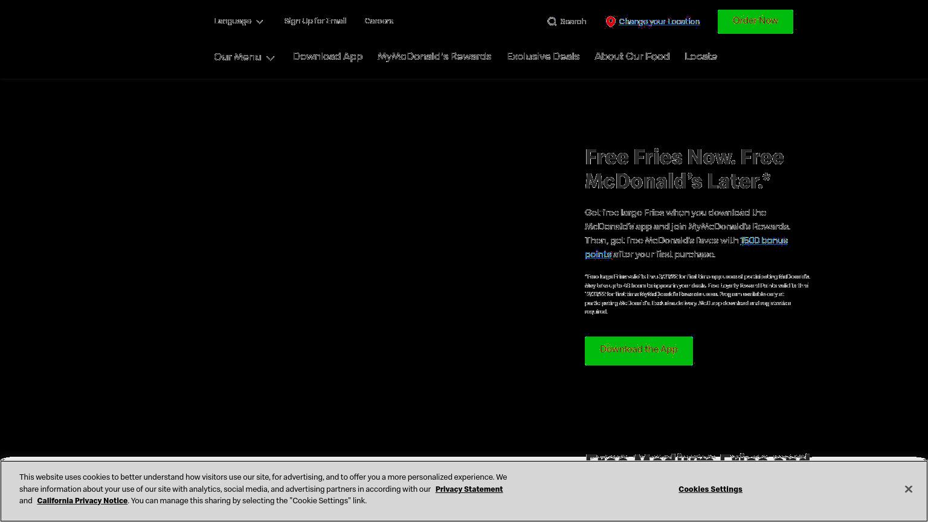Click the green Order Now button

755,22
